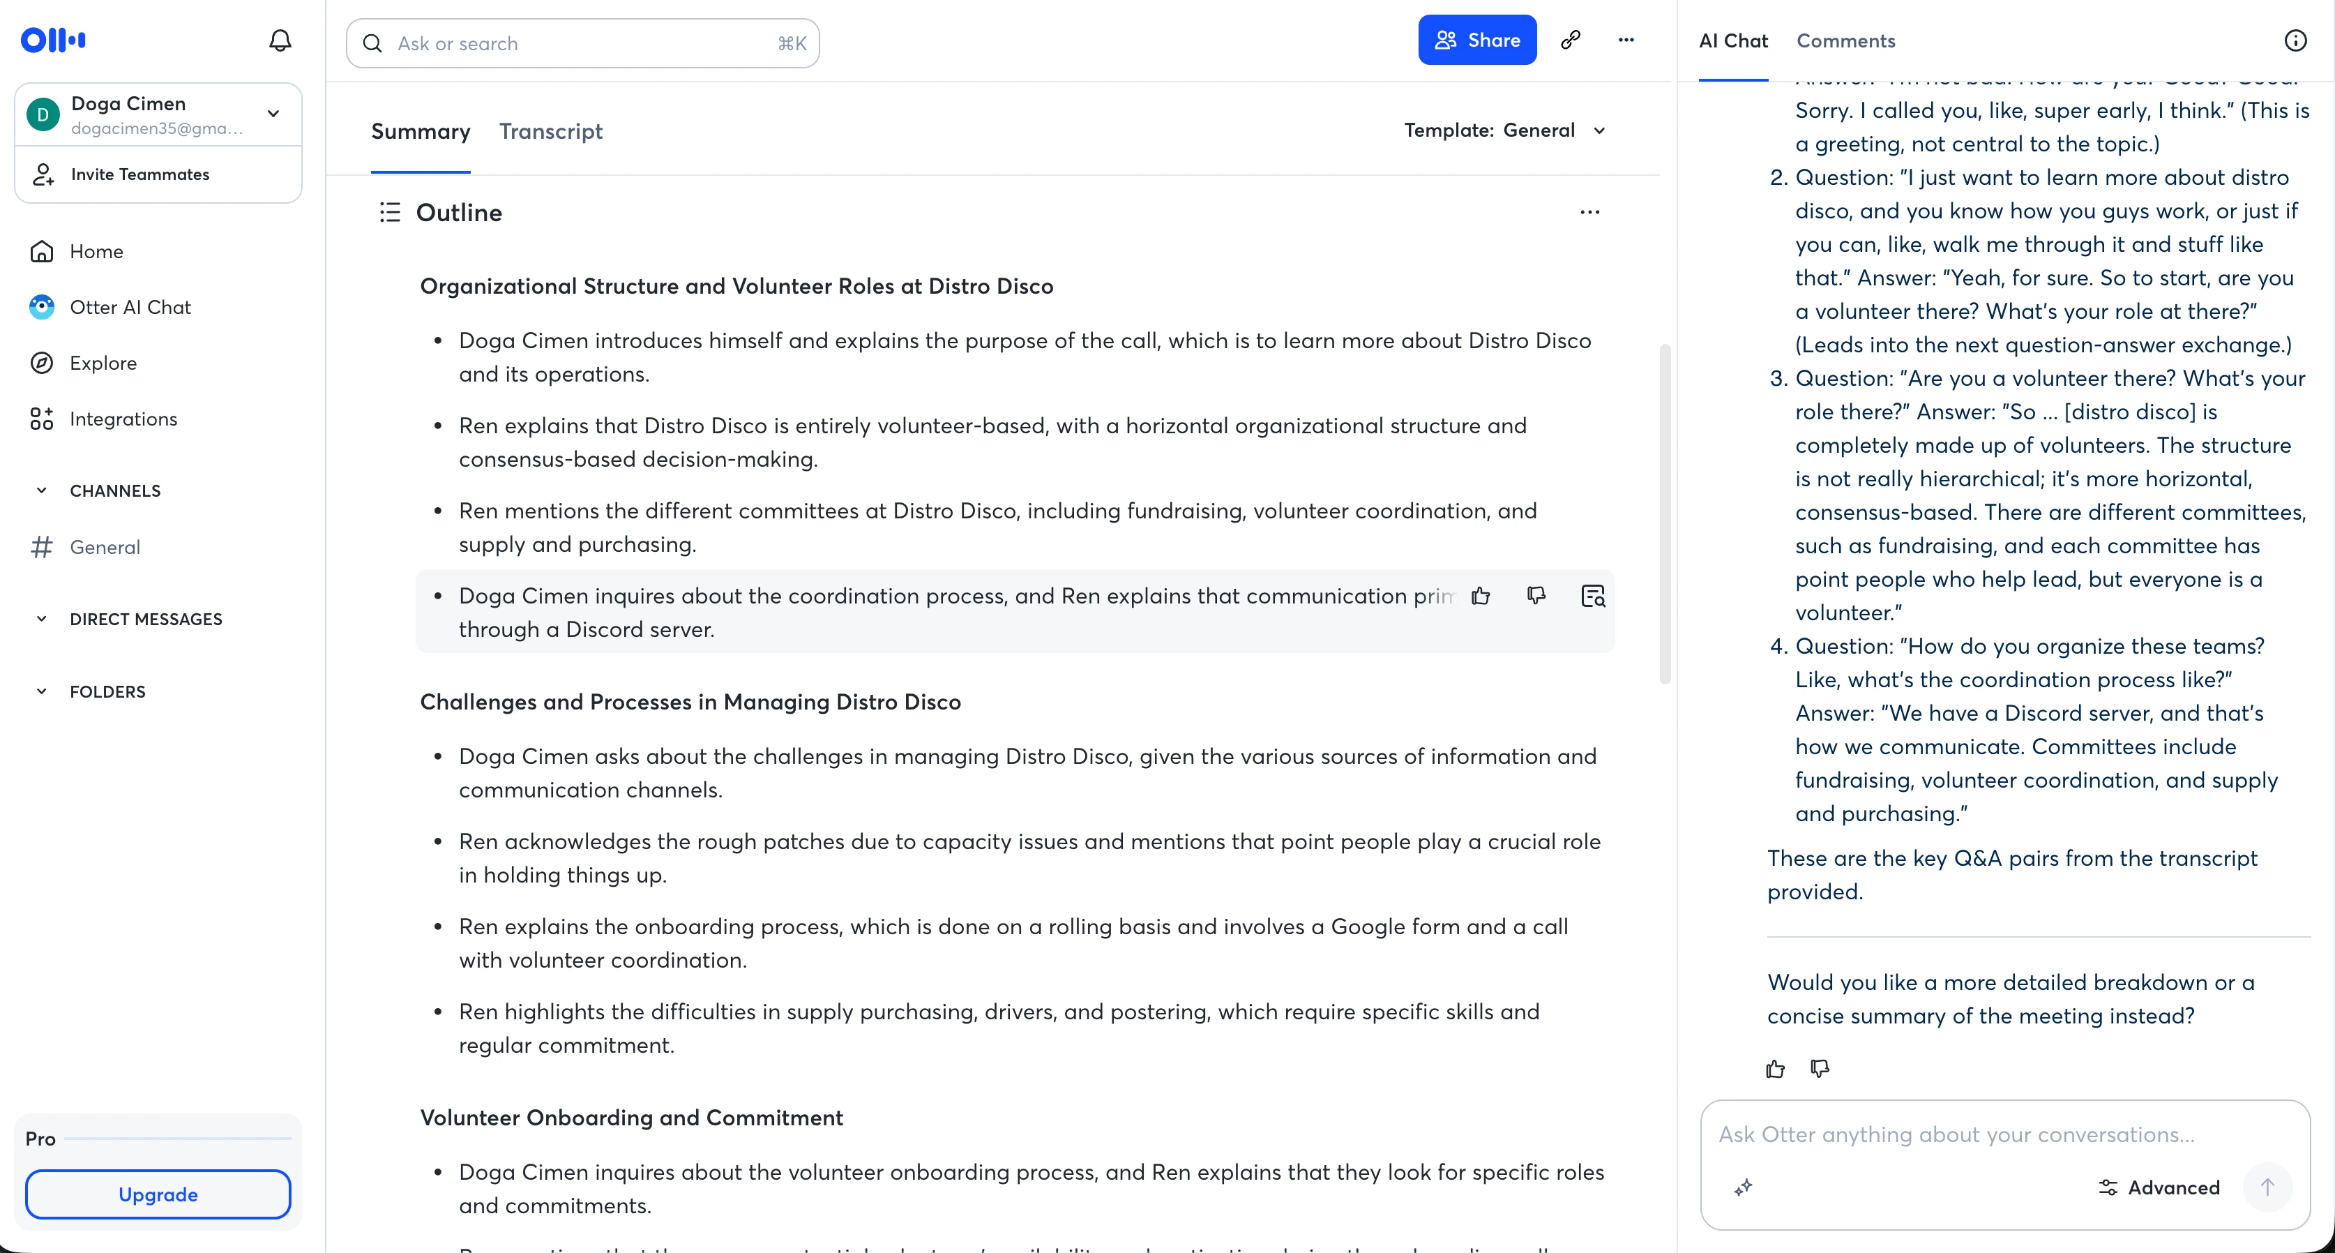Thumbs up the Discord server bullet
Viewport: 2335px width, 1253px height.
1481,596
